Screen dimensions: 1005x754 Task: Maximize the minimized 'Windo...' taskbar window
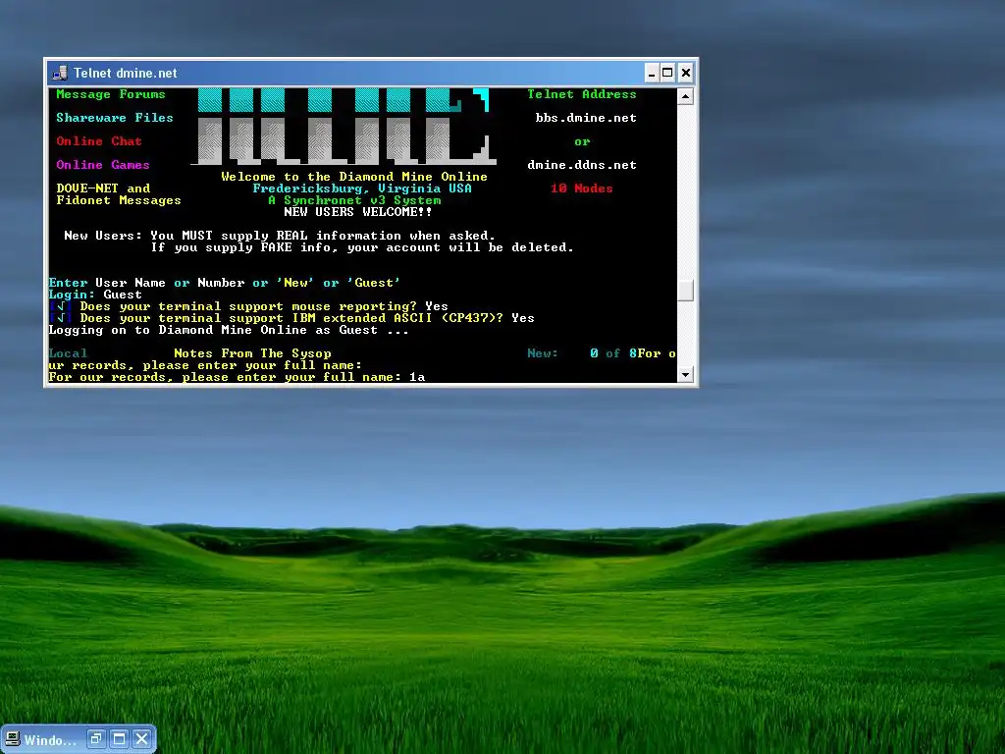pyautogui.click(x=119, y=739)
